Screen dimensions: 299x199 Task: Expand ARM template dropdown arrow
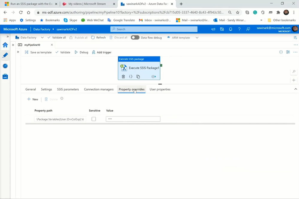(x=197, y=38)
